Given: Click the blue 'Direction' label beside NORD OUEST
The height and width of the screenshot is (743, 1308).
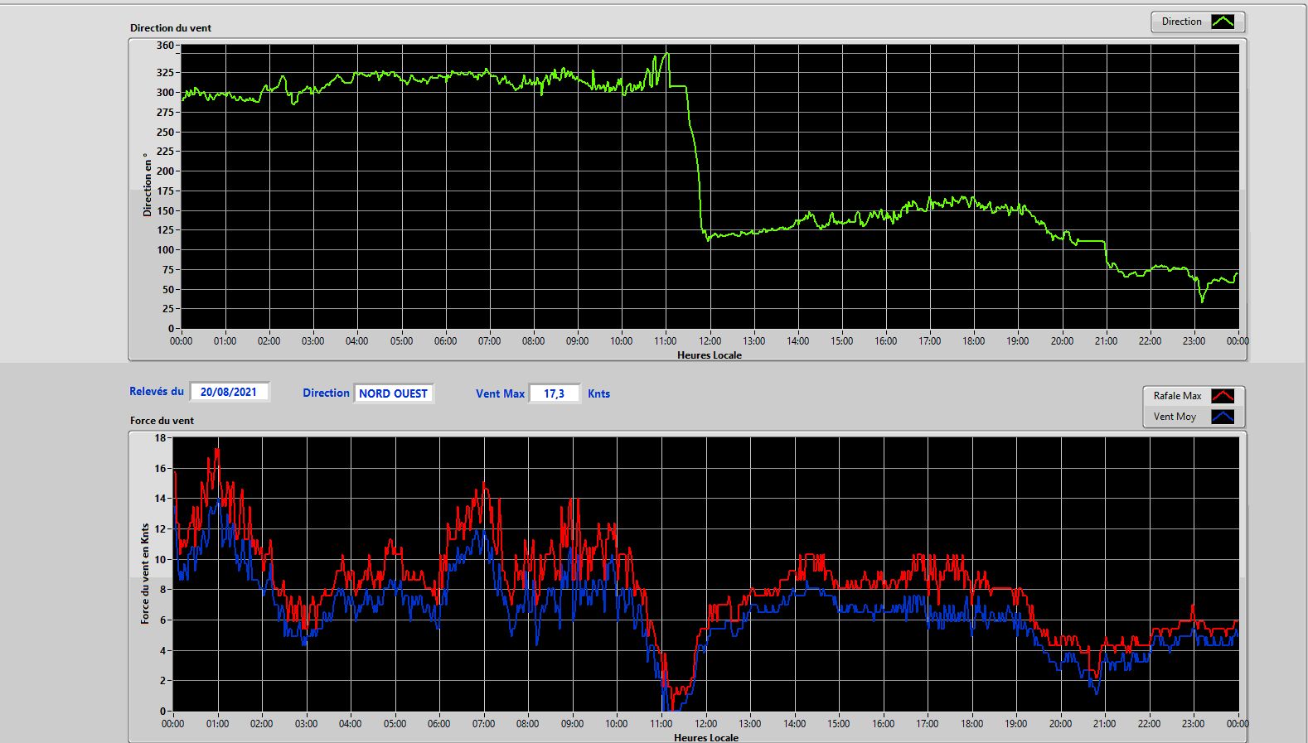Looking at the screenshot, I should (x=326, y=393).
